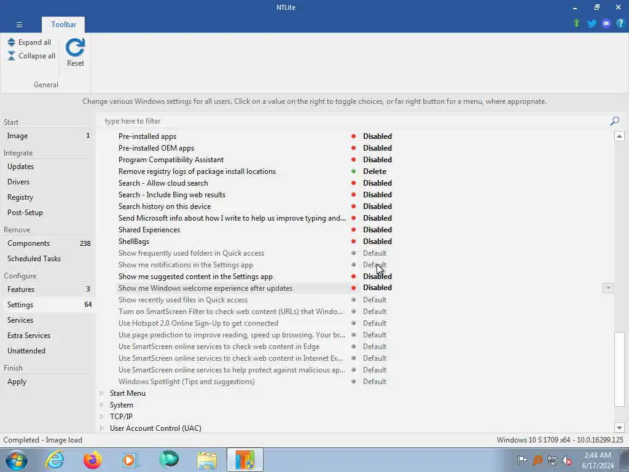Open the Registry page in the sidebar
The height and width of the screenshot is (472, 629).
[x=48, y=197]
